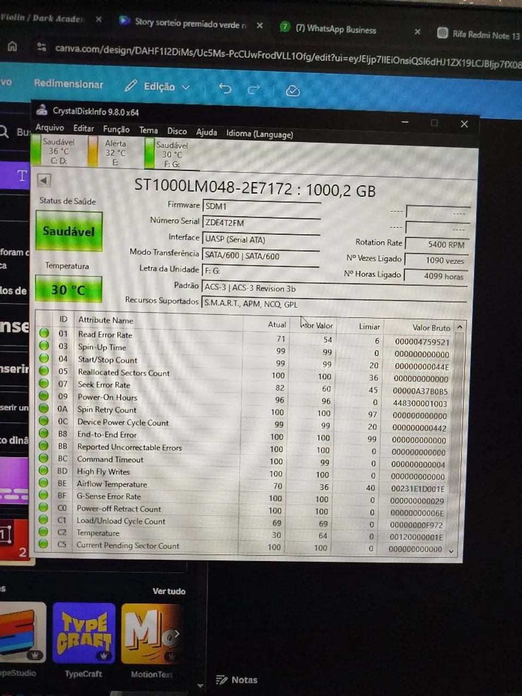
Task: Click the raw value 448300001003
Action: click(420, 403)
